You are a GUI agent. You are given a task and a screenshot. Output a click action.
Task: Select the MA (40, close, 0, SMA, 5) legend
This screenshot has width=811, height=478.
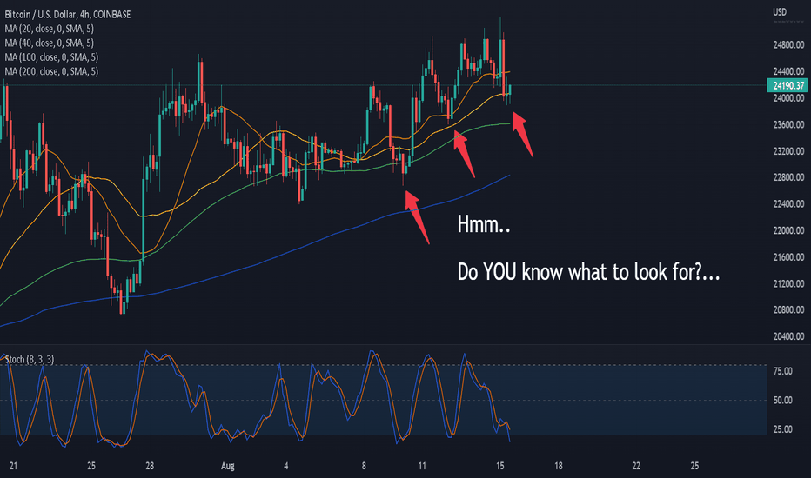pos(49,43)
